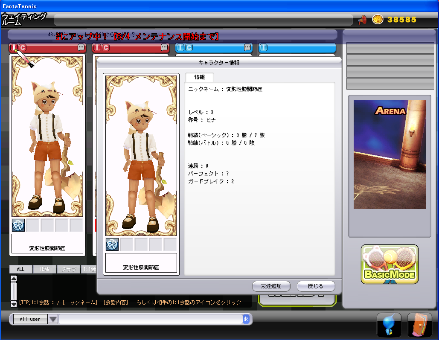Switch to the TEAM chat tab
Screen dimensions: 439x340
click(44, 269)
